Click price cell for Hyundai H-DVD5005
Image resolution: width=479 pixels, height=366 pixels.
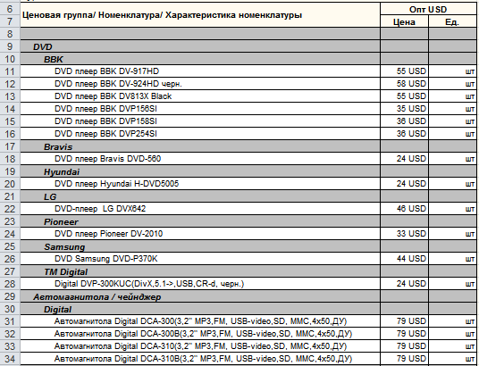pos(404,184)
